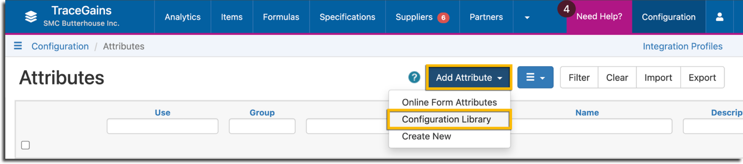
Task: Open the blue list view options button
Action: click(535, 77)
